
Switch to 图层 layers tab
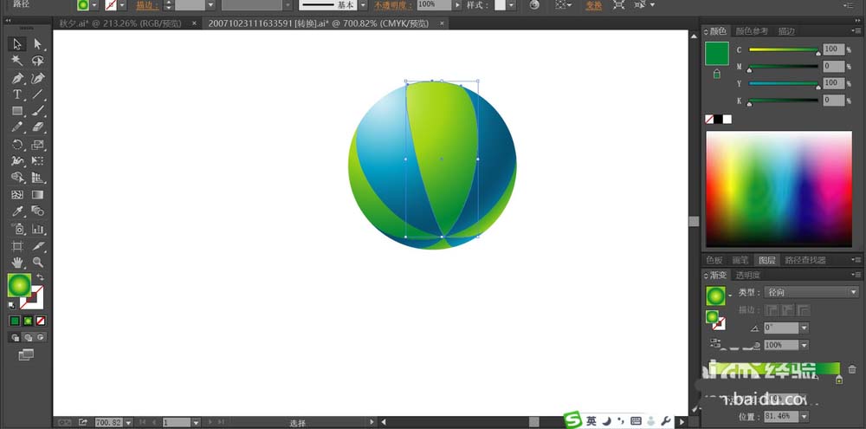point(766,260)
